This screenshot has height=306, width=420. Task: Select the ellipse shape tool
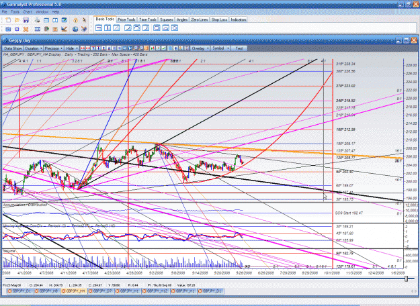click(x=175, y=28)
